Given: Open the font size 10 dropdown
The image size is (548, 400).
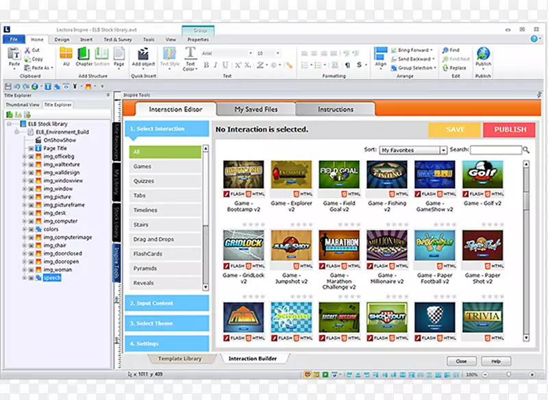Looking at the screenshot, I should 278,53.
